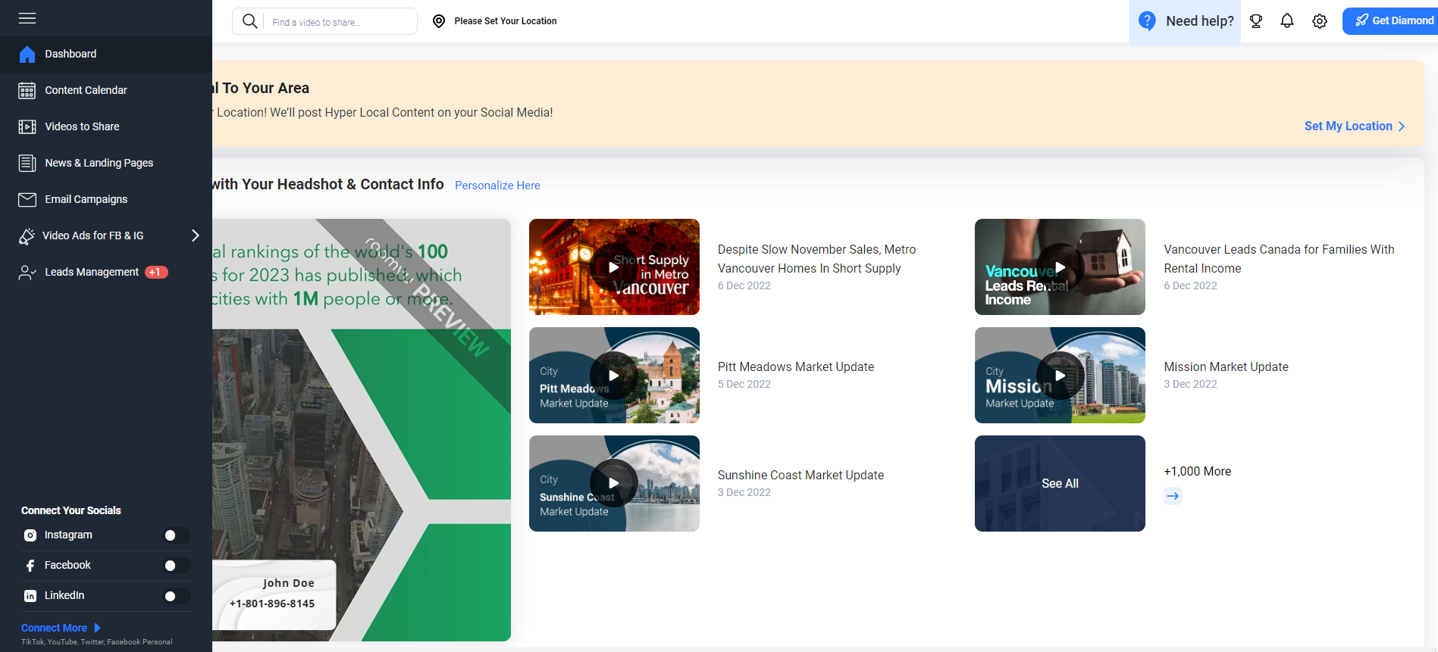1438x652 pixels.
Task: Open notifications bell icon
Action: click(x=1287, y=21)
